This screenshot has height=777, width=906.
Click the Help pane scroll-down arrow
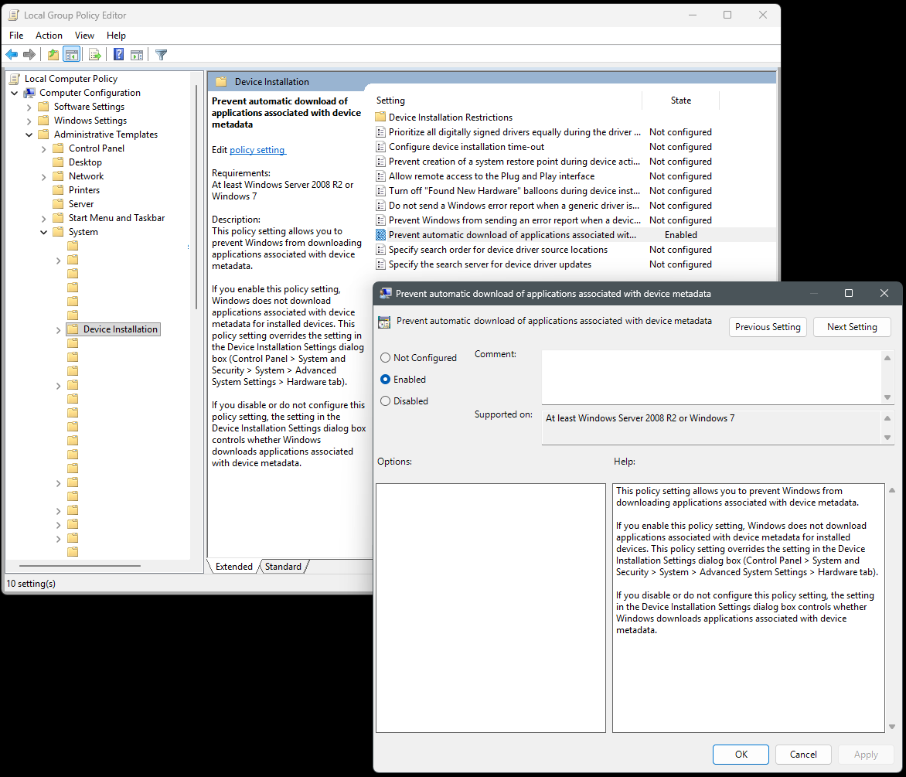point(892,727)
